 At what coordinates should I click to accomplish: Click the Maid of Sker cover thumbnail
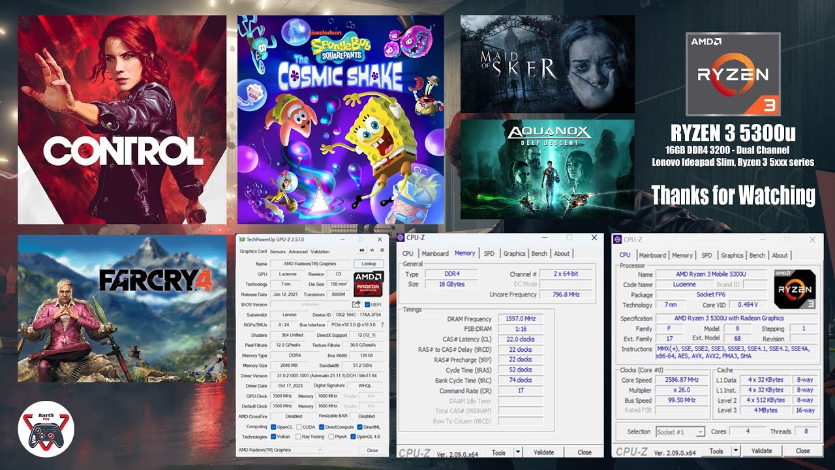coord(547,64)
